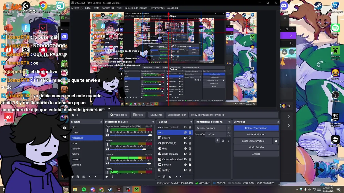Open transition options three-dot menu

(228, 140)
